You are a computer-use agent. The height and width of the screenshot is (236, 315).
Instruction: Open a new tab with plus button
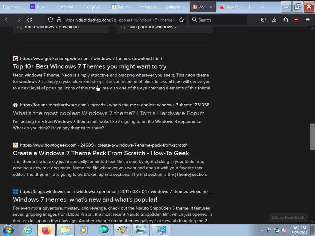tap(249, 7)
